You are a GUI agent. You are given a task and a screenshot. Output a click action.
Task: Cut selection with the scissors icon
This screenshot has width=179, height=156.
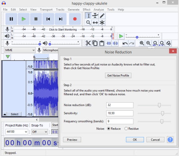coord(88,43)
